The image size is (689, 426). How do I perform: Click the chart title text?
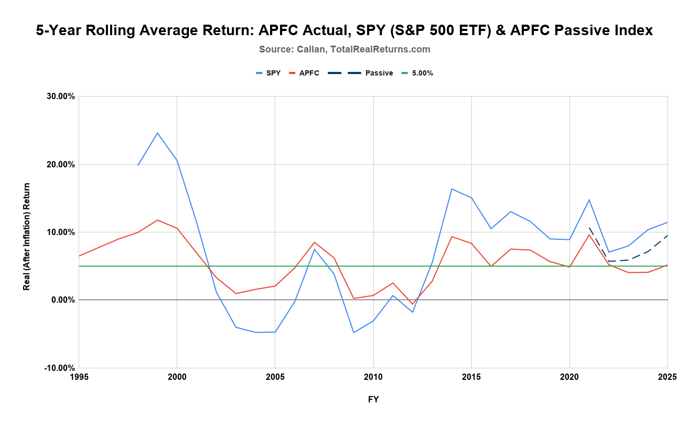pos(344,30)
